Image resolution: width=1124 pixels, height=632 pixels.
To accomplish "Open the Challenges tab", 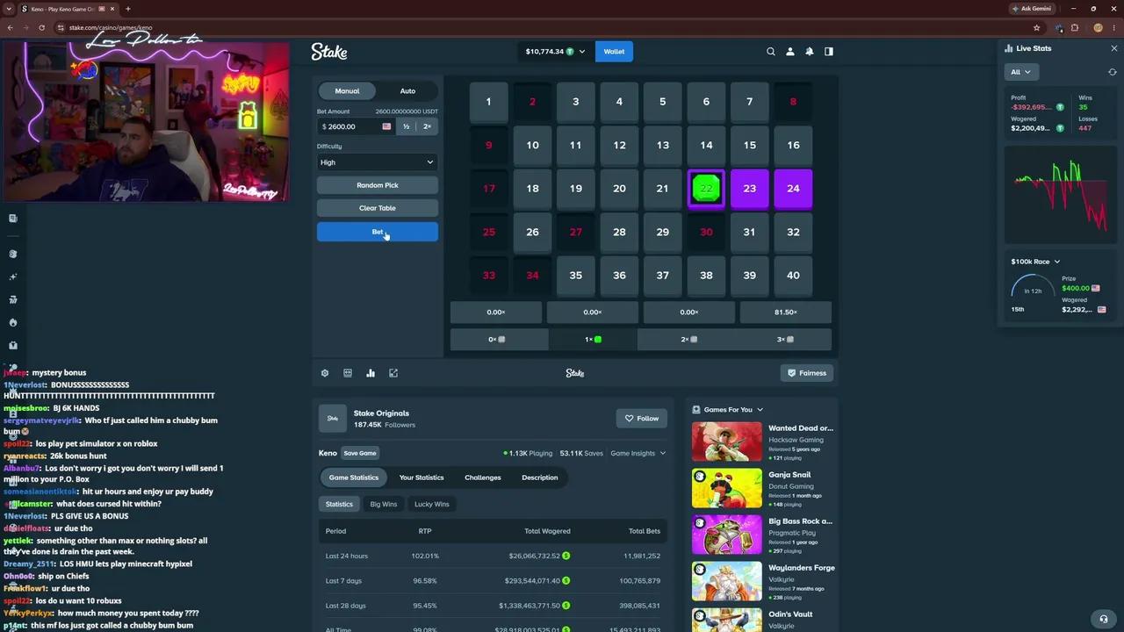I will pos(483,478).
